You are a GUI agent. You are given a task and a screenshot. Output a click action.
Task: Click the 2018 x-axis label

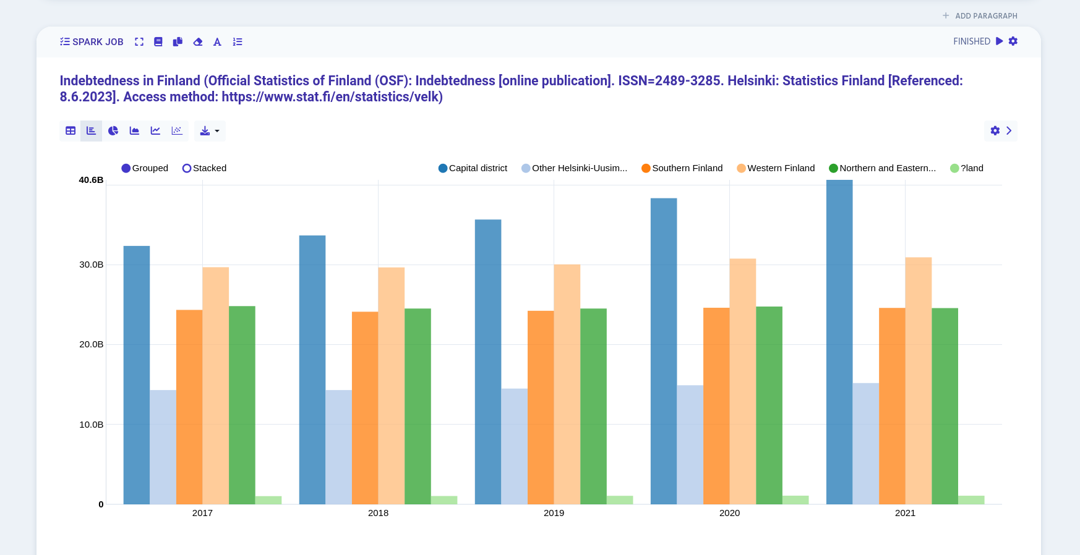(x=378, y=513)
